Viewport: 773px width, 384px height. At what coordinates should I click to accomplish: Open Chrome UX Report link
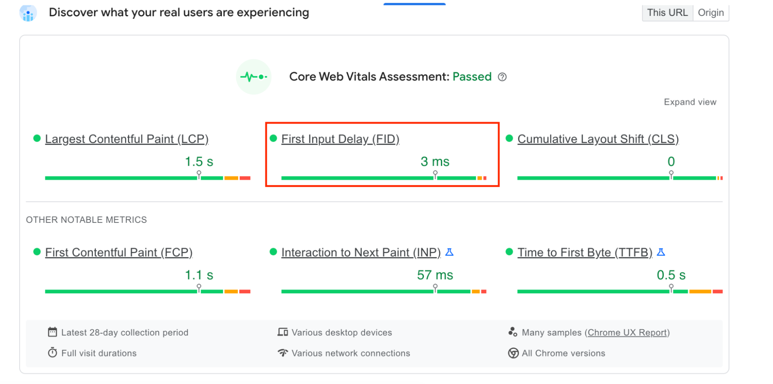(627, 333)
